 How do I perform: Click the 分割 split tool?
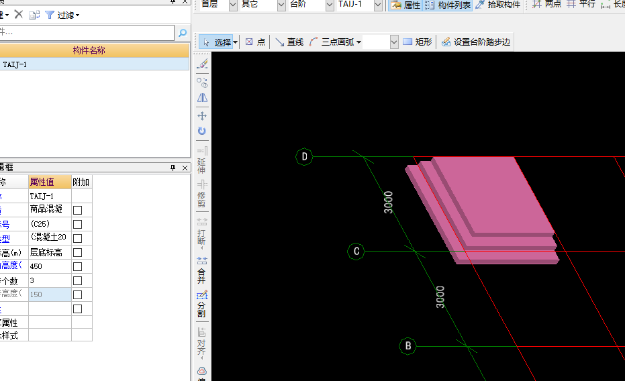pos(202,304)
